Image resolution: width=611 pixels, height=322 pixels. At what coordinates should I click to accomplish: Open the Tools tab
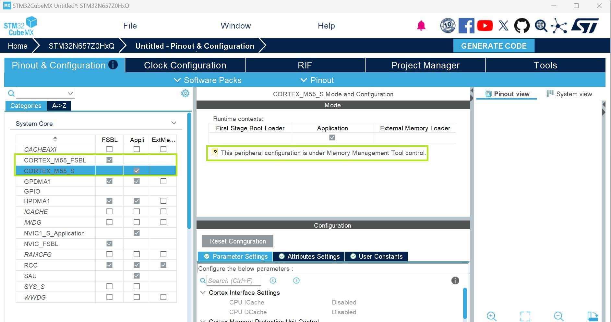click(x=545, y=65)
